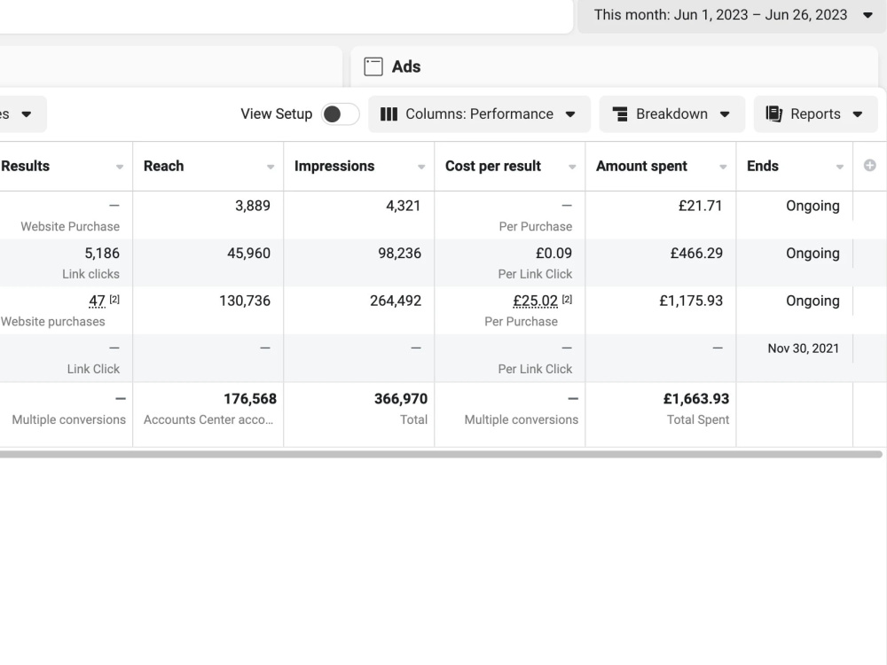Click the 47 website purchases result link
The height and width of the screenshot is (665, 887).
point(97,301)
